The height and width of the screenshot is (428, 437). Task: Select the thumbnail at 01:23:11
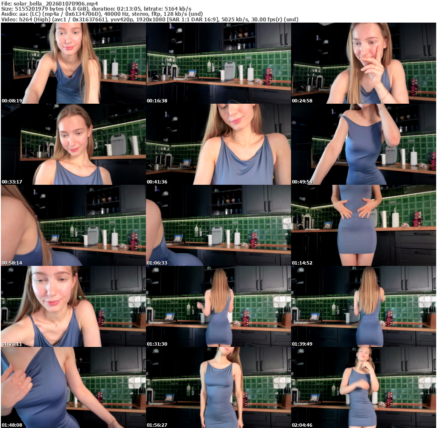(73, 306)
